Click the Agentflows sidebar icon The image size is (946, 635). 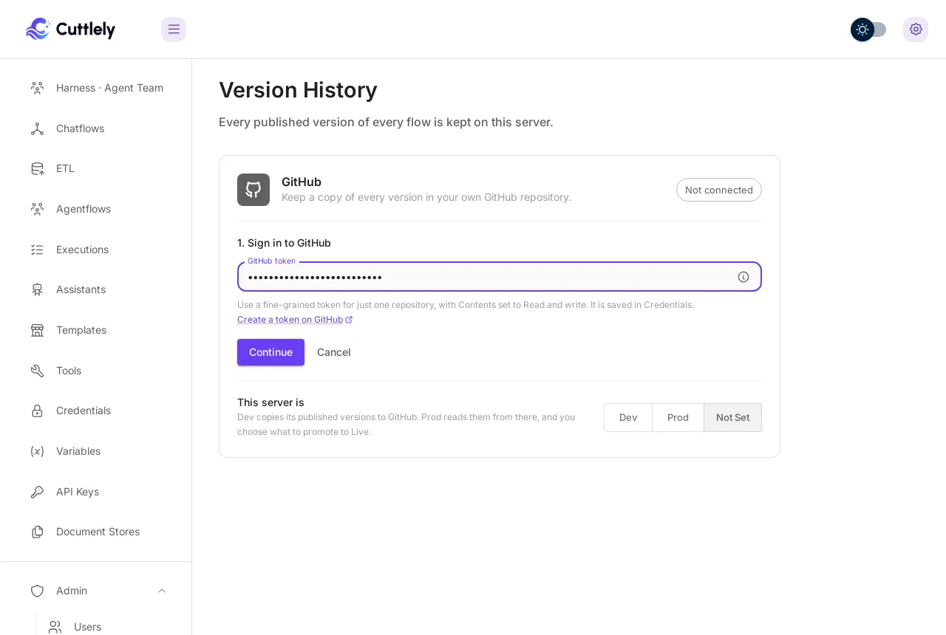tap(37, 209)
